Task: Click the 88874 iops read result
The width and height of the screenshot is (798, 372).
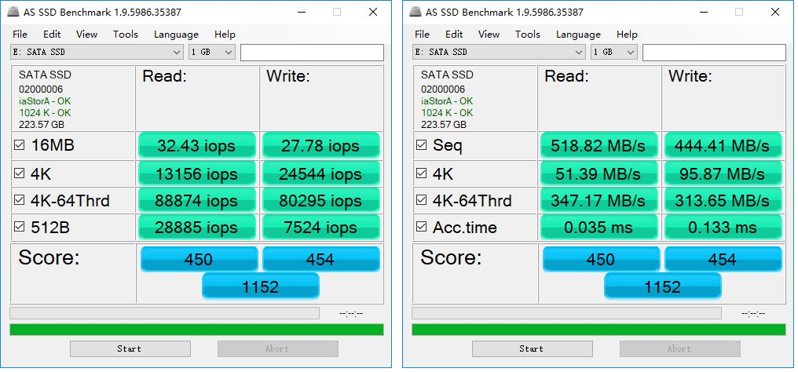Action: coord(197,199)
